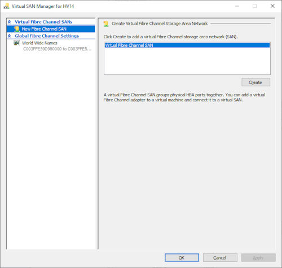Select Virtual Fibre Channel SAN list entry
Image resolution: width=282 pixels, height=268 pixels.
click(x=187, y=45)
